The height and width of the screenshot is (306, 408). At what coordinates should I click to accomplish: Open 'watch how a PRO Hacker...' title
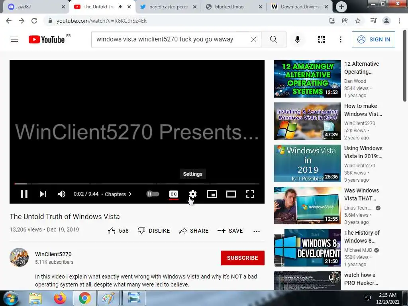(361, 279)
